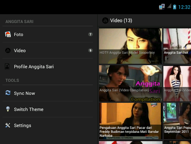Viewport: 191px width, 144px height.
Task: Tap the 12:32 clock in status bar
Action: click(184, 7)
